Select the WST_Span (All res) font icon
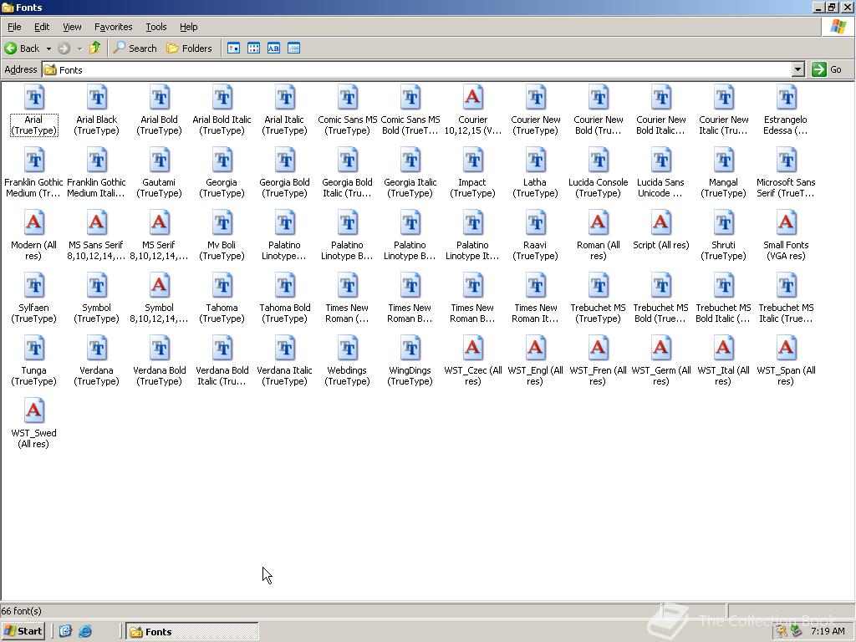Screen dimensions: 856x642 pos(786,349)
